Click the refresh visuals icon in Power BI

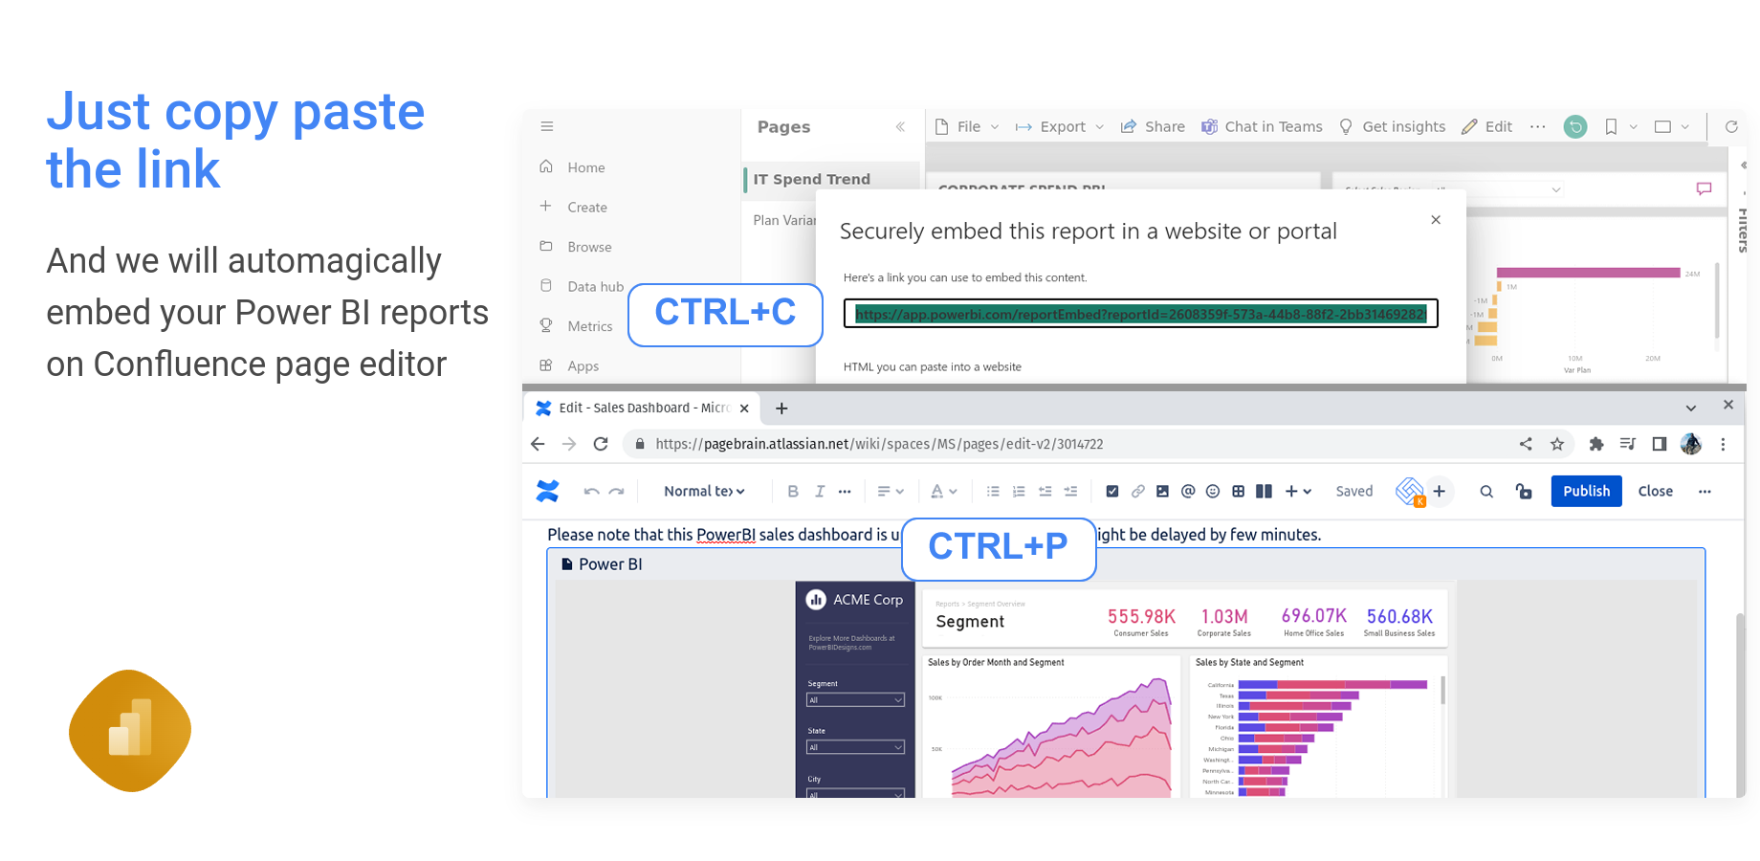[x=1731, y=126]
